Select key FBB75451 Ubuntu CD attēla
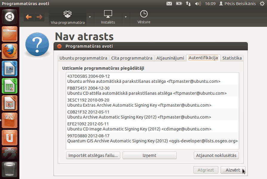Viewport: 267px width, 179px height. coord(152,91)
